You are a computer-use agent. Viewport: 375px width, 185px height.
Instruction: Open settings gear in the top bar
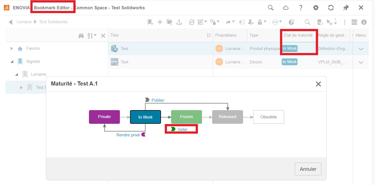pyautogui.click(x=316, y=8)
